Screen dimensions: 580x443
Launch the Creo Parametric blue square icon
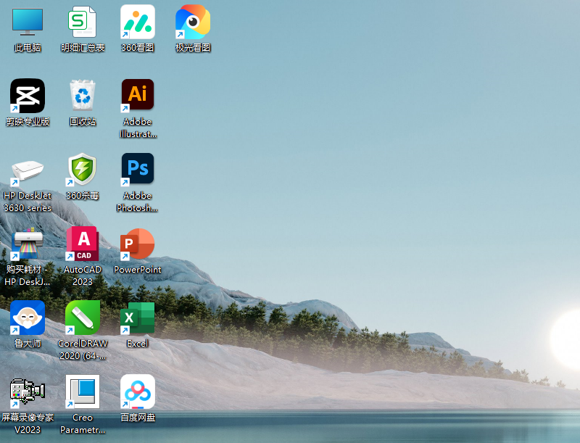point(83,392)
